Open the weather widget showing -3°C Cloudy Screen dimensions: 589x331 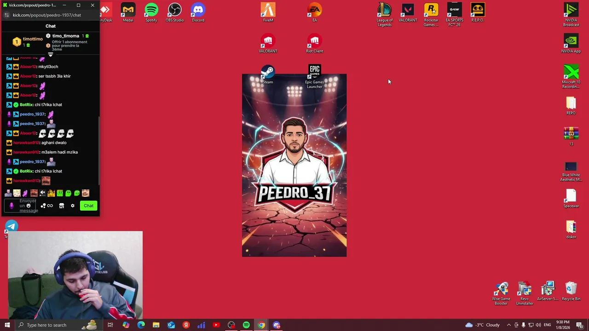click(482, 325)
